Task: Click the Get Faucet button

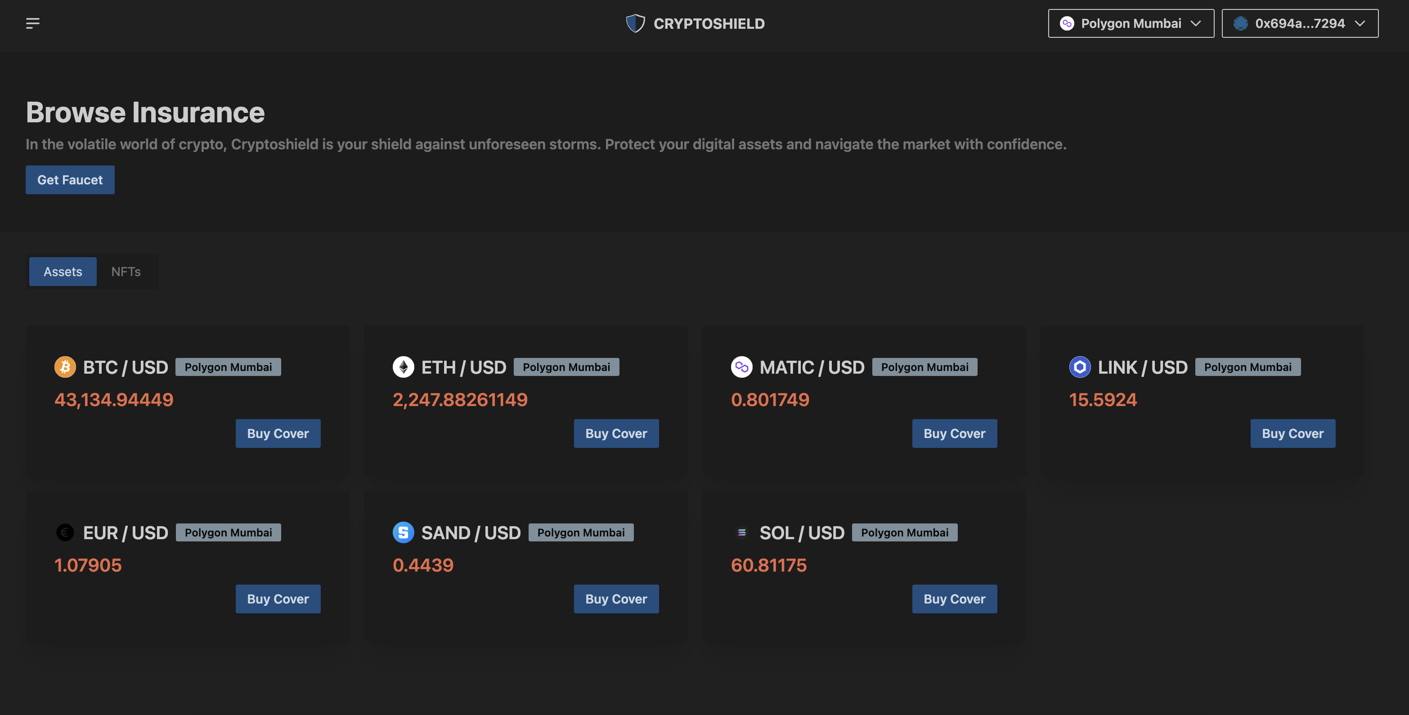Action: pyautogui.click(x=70, y=180)
